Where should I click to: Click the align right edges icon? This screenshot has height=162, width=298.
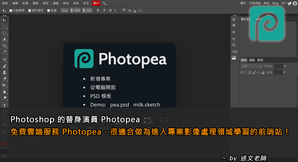(110, 11)
